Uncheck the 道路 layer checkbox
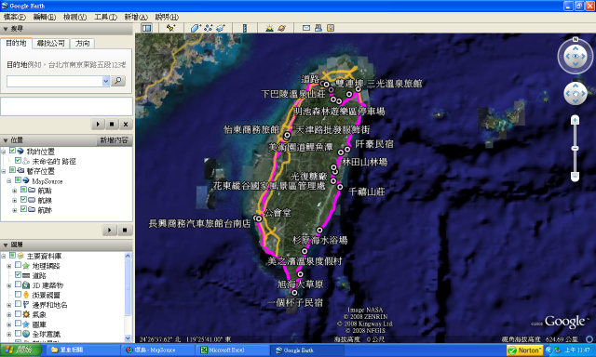Image resolution: width=596 pixels, height=357 pixels. (18, 274)
